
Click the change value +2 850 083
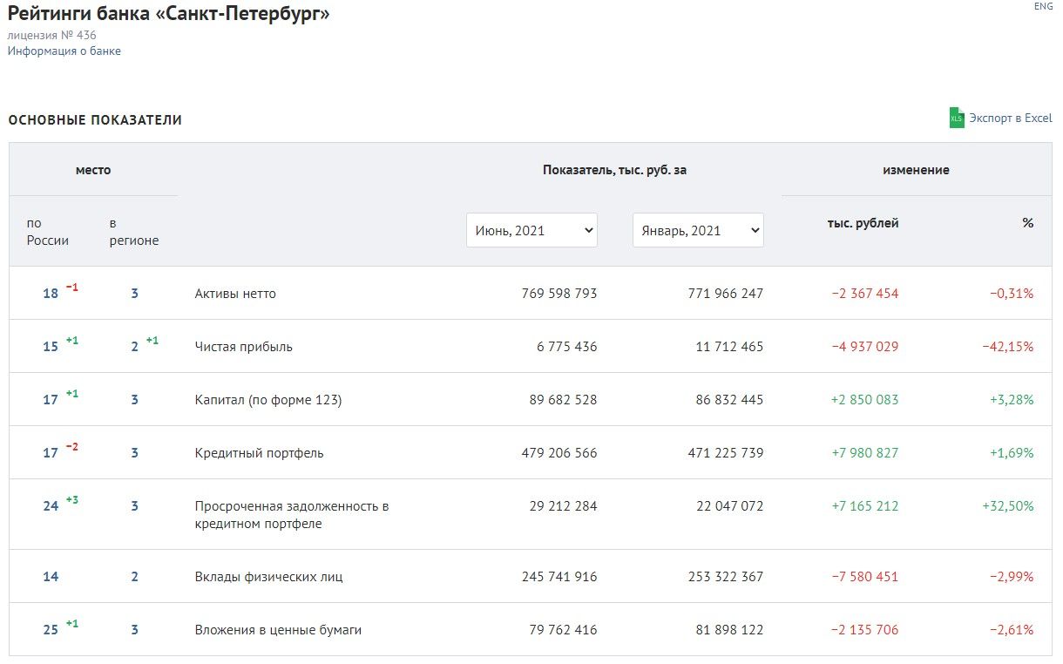pyautogui.click(x=864, y=400)
